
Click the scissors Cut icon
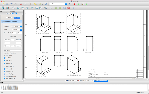point(21,4)
